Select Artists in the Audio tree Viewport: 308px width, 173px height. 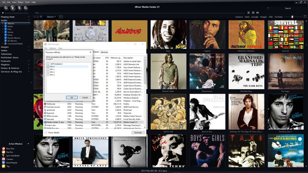point(10,26)
